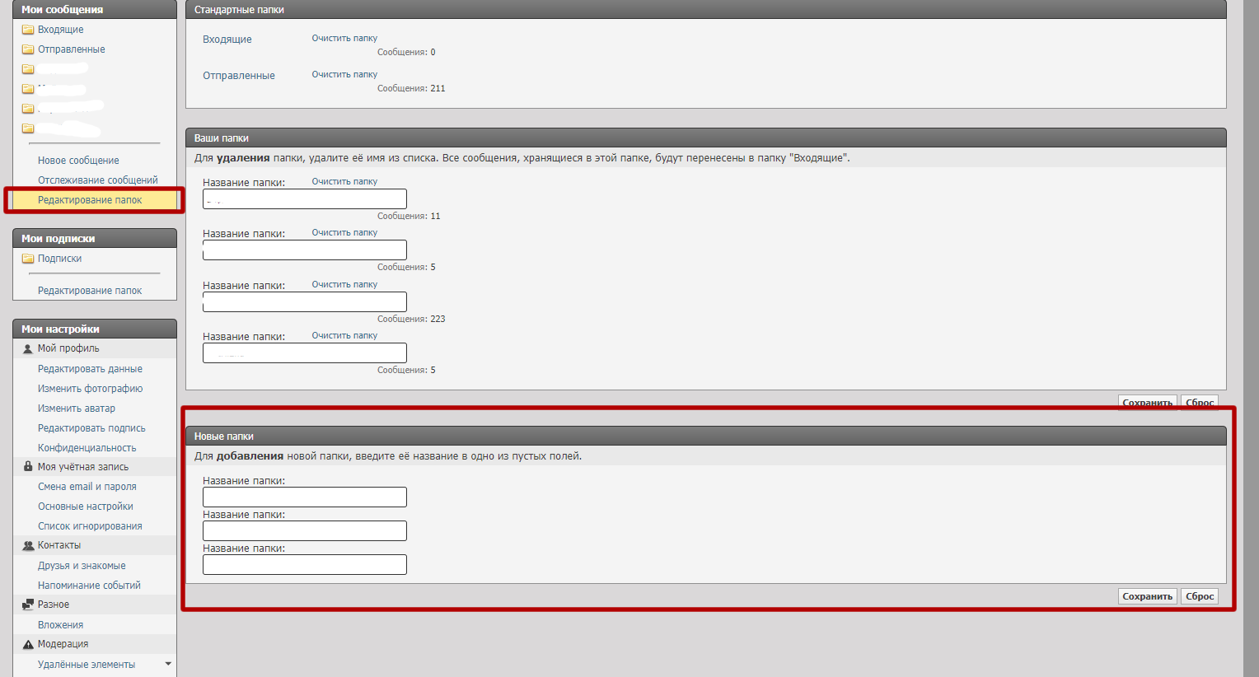1259x677 pixels.
Task: Open Редактирование папок under Мои подписки
Action: pyautogui.click(x=90, y=291)
